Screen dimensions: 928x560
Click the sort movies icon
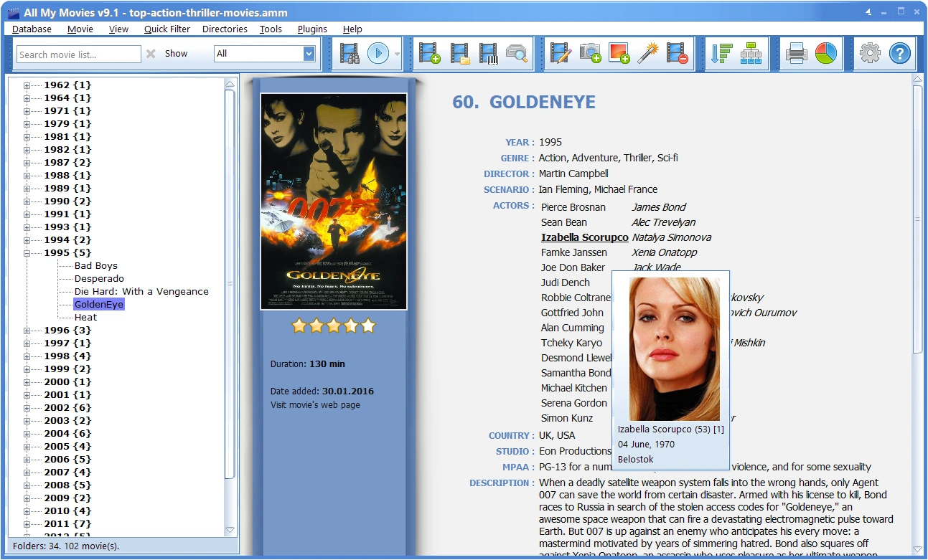point(721,54)
